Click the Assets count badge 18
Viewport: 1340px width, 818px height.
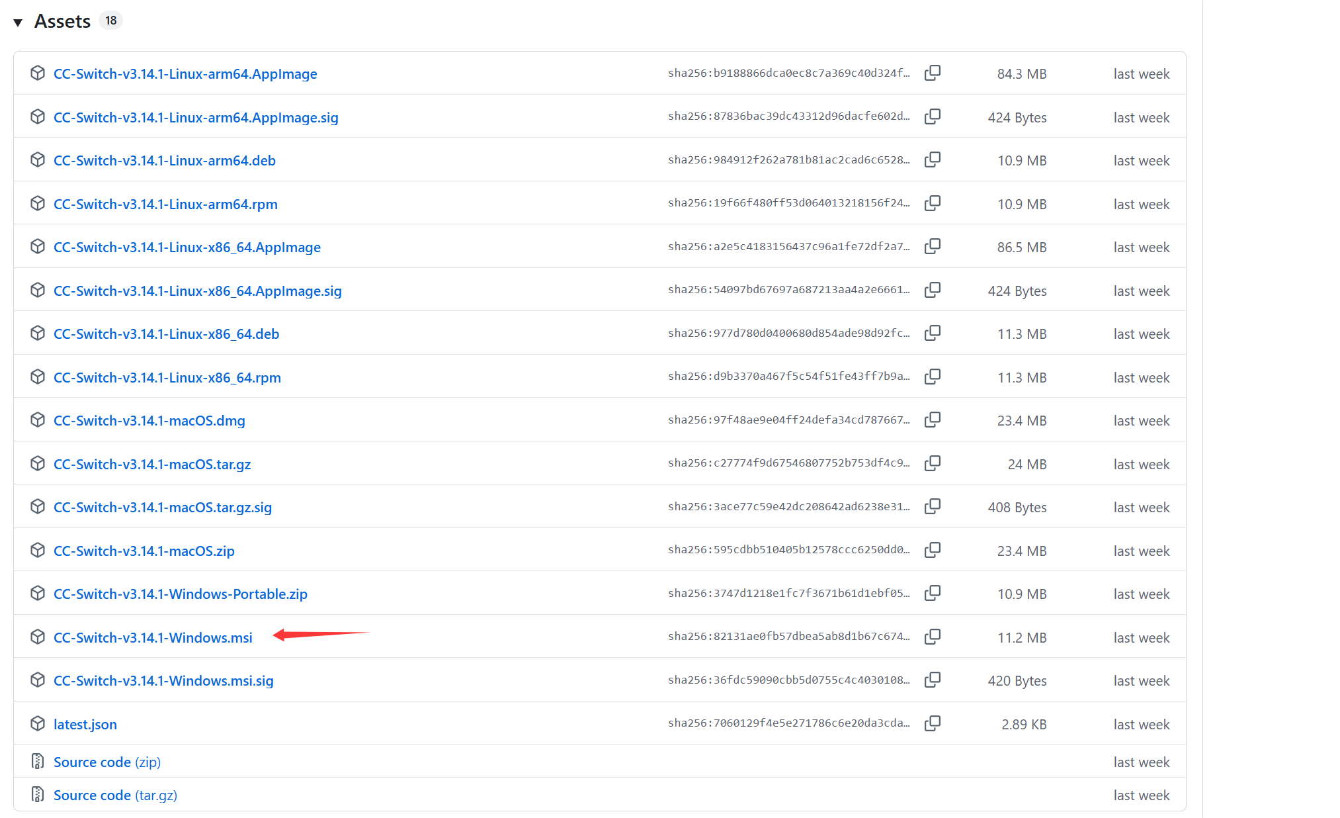[111, 21]
